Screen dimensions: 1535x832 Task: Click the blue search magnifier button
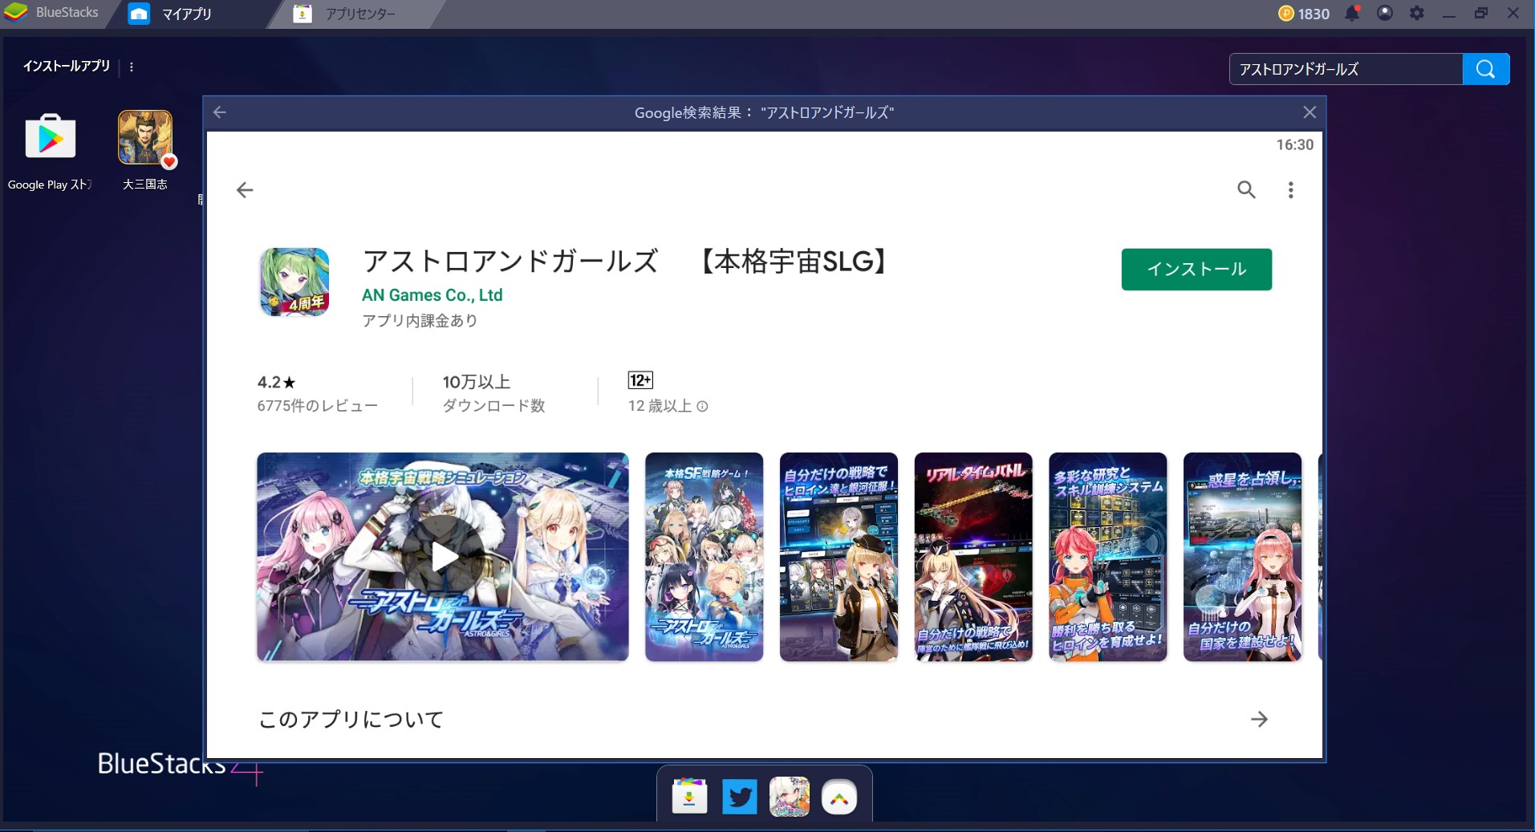click(1486, 69)
